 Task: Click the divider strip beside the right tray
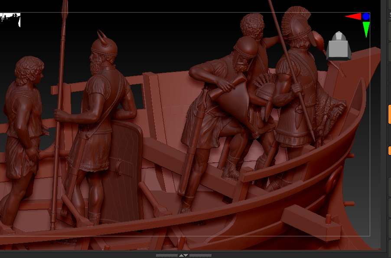383,130
